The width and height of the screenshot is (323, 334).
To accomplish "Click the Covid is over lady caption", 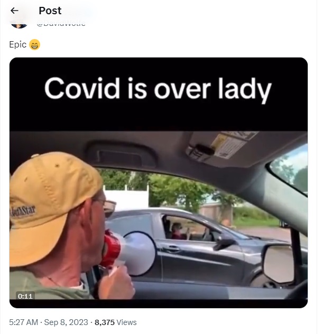I will 158,89.
